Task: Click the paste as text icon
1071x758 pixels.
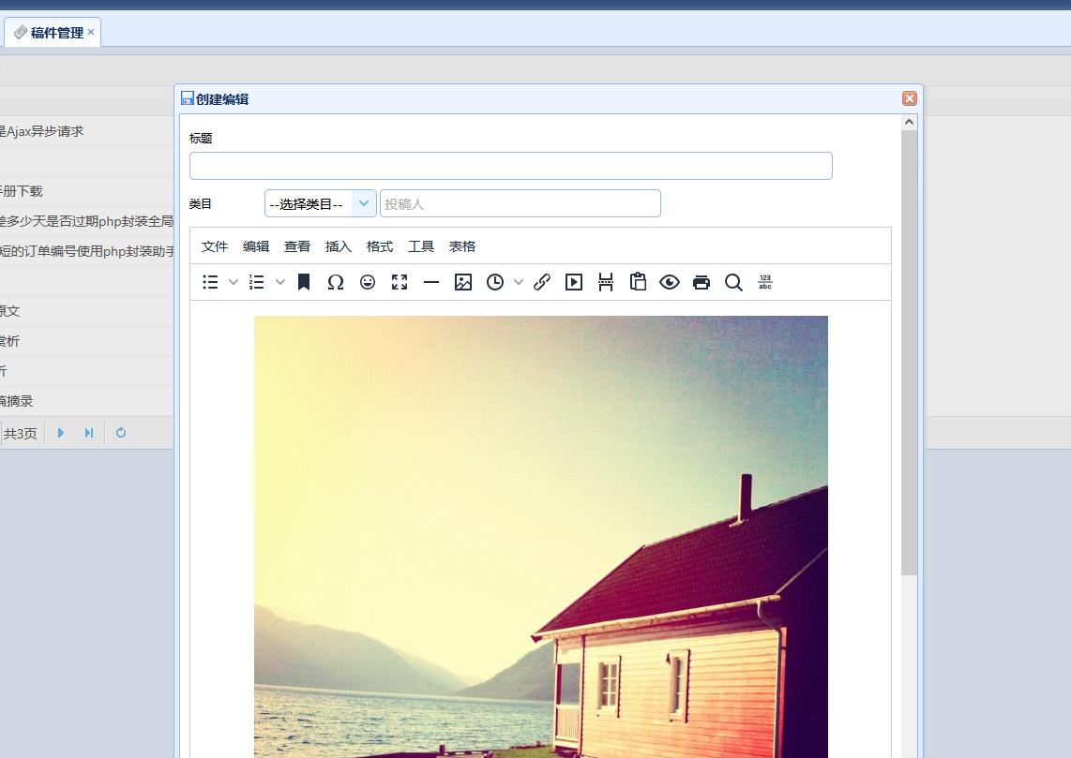Action: (638, 282)
